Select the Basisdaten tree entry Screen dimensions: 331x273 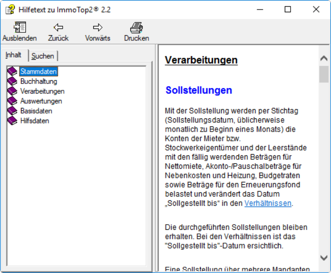coord(36,111)
